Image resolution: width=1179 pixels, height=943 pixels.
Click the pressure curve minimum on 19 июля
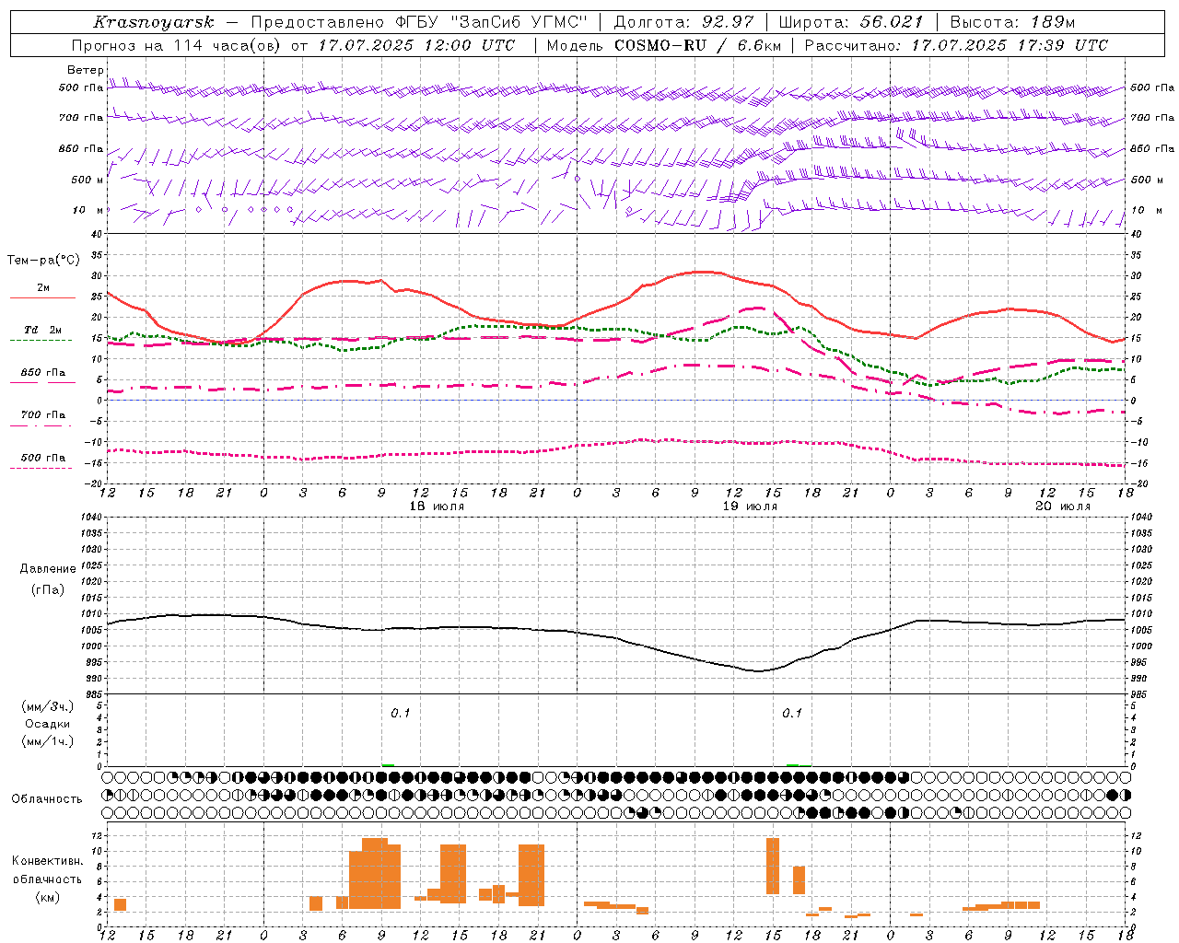click(x=758, y=670)
